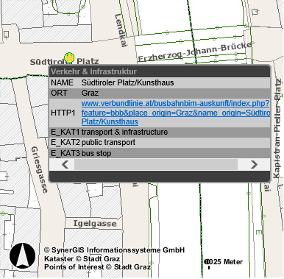Click the Igelgasse street label

coord(95,224)
